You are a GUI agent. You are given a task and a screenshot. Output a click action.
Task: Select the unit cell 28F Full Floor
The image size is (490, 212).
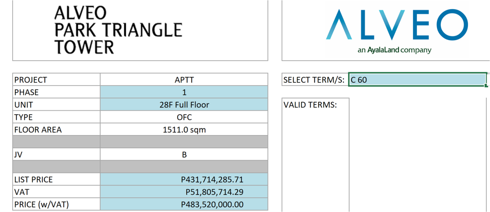point(184,105)
